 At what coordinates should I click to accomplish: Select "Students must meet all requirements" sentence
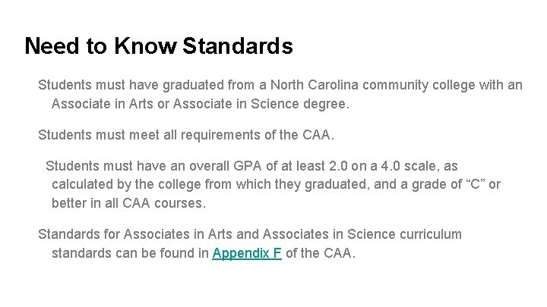186,135
